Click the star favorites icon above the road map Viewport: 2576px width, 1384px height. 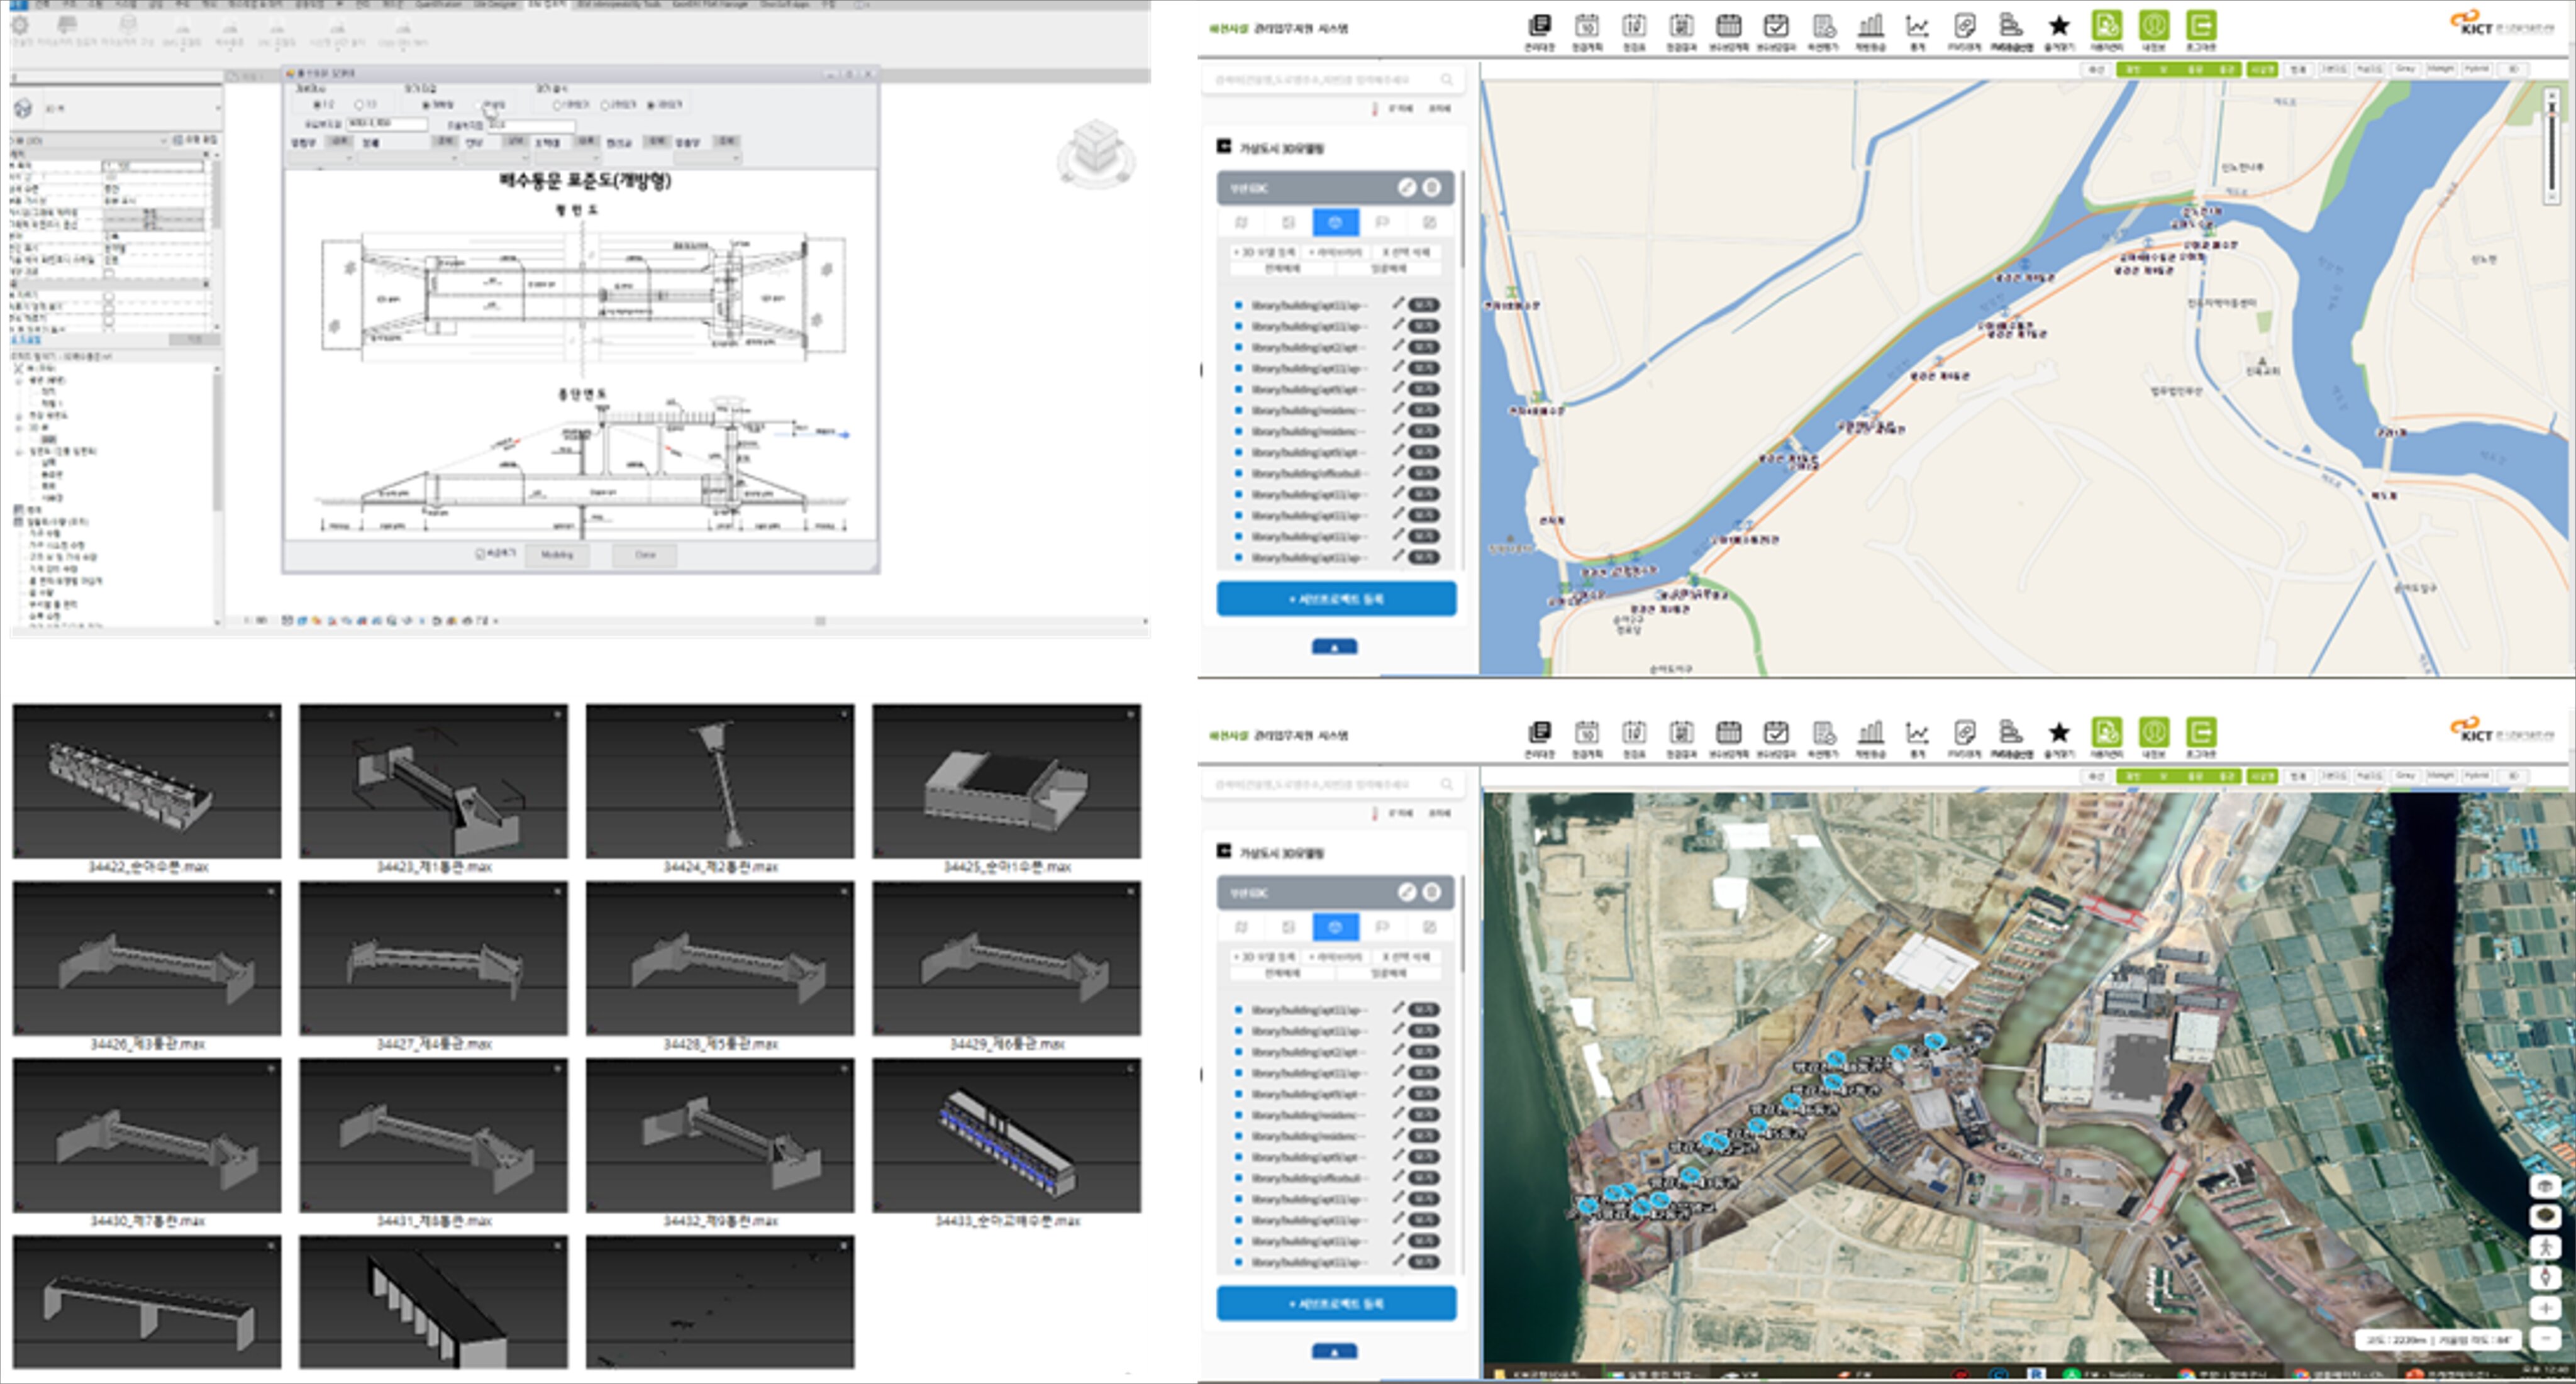coord(2058,26)
